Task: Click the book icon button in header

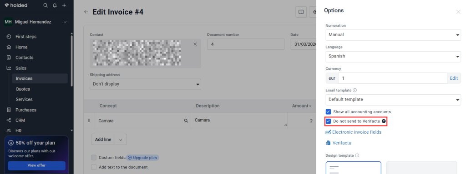Action: coord(301,12)
